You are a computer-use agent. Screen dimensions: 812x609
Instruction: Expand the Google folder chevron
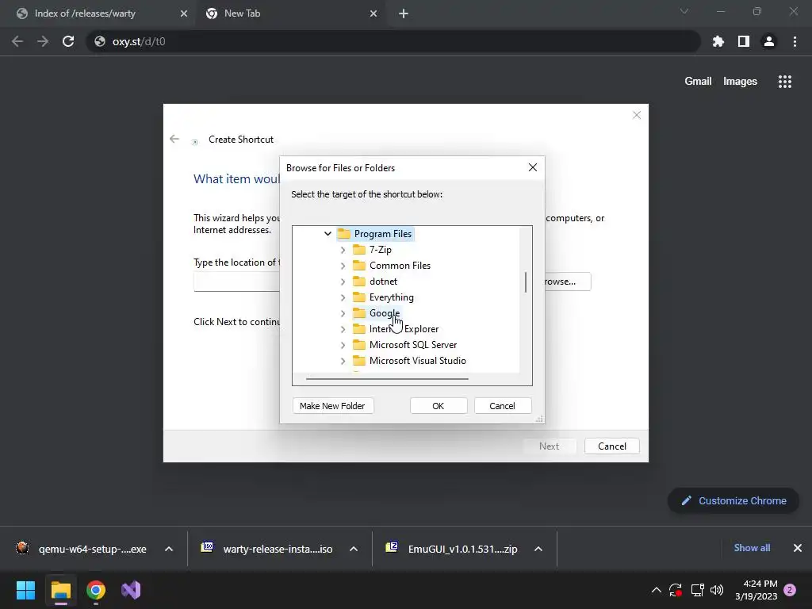(x=343, y=313)
